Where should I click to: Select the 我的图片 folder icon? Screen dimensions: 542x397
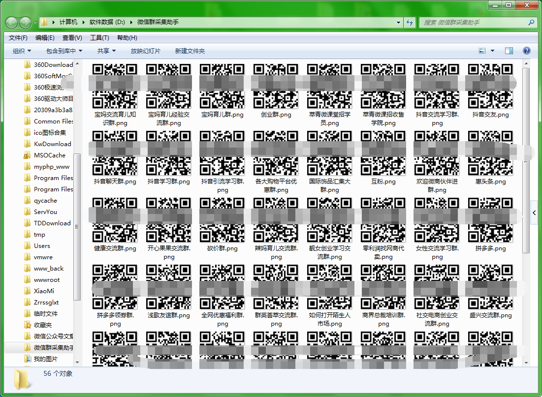pos(27,359)
